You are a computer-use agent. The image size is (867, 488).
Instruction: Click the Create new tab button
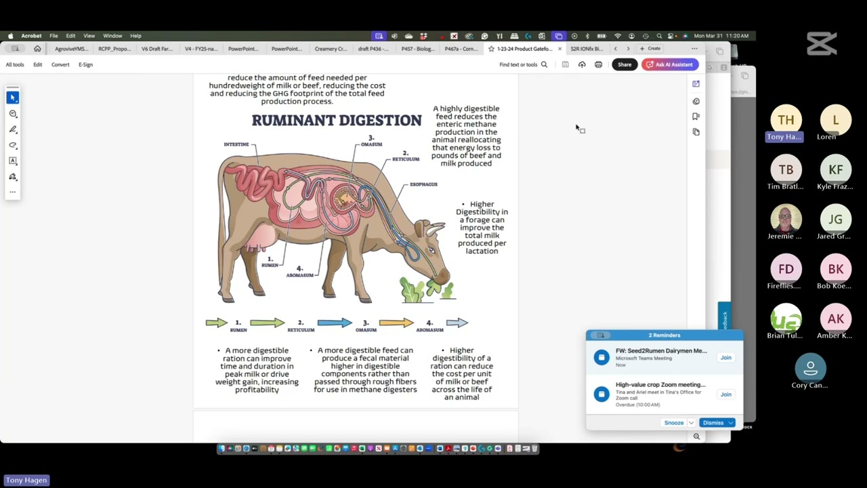coord(650,49)
